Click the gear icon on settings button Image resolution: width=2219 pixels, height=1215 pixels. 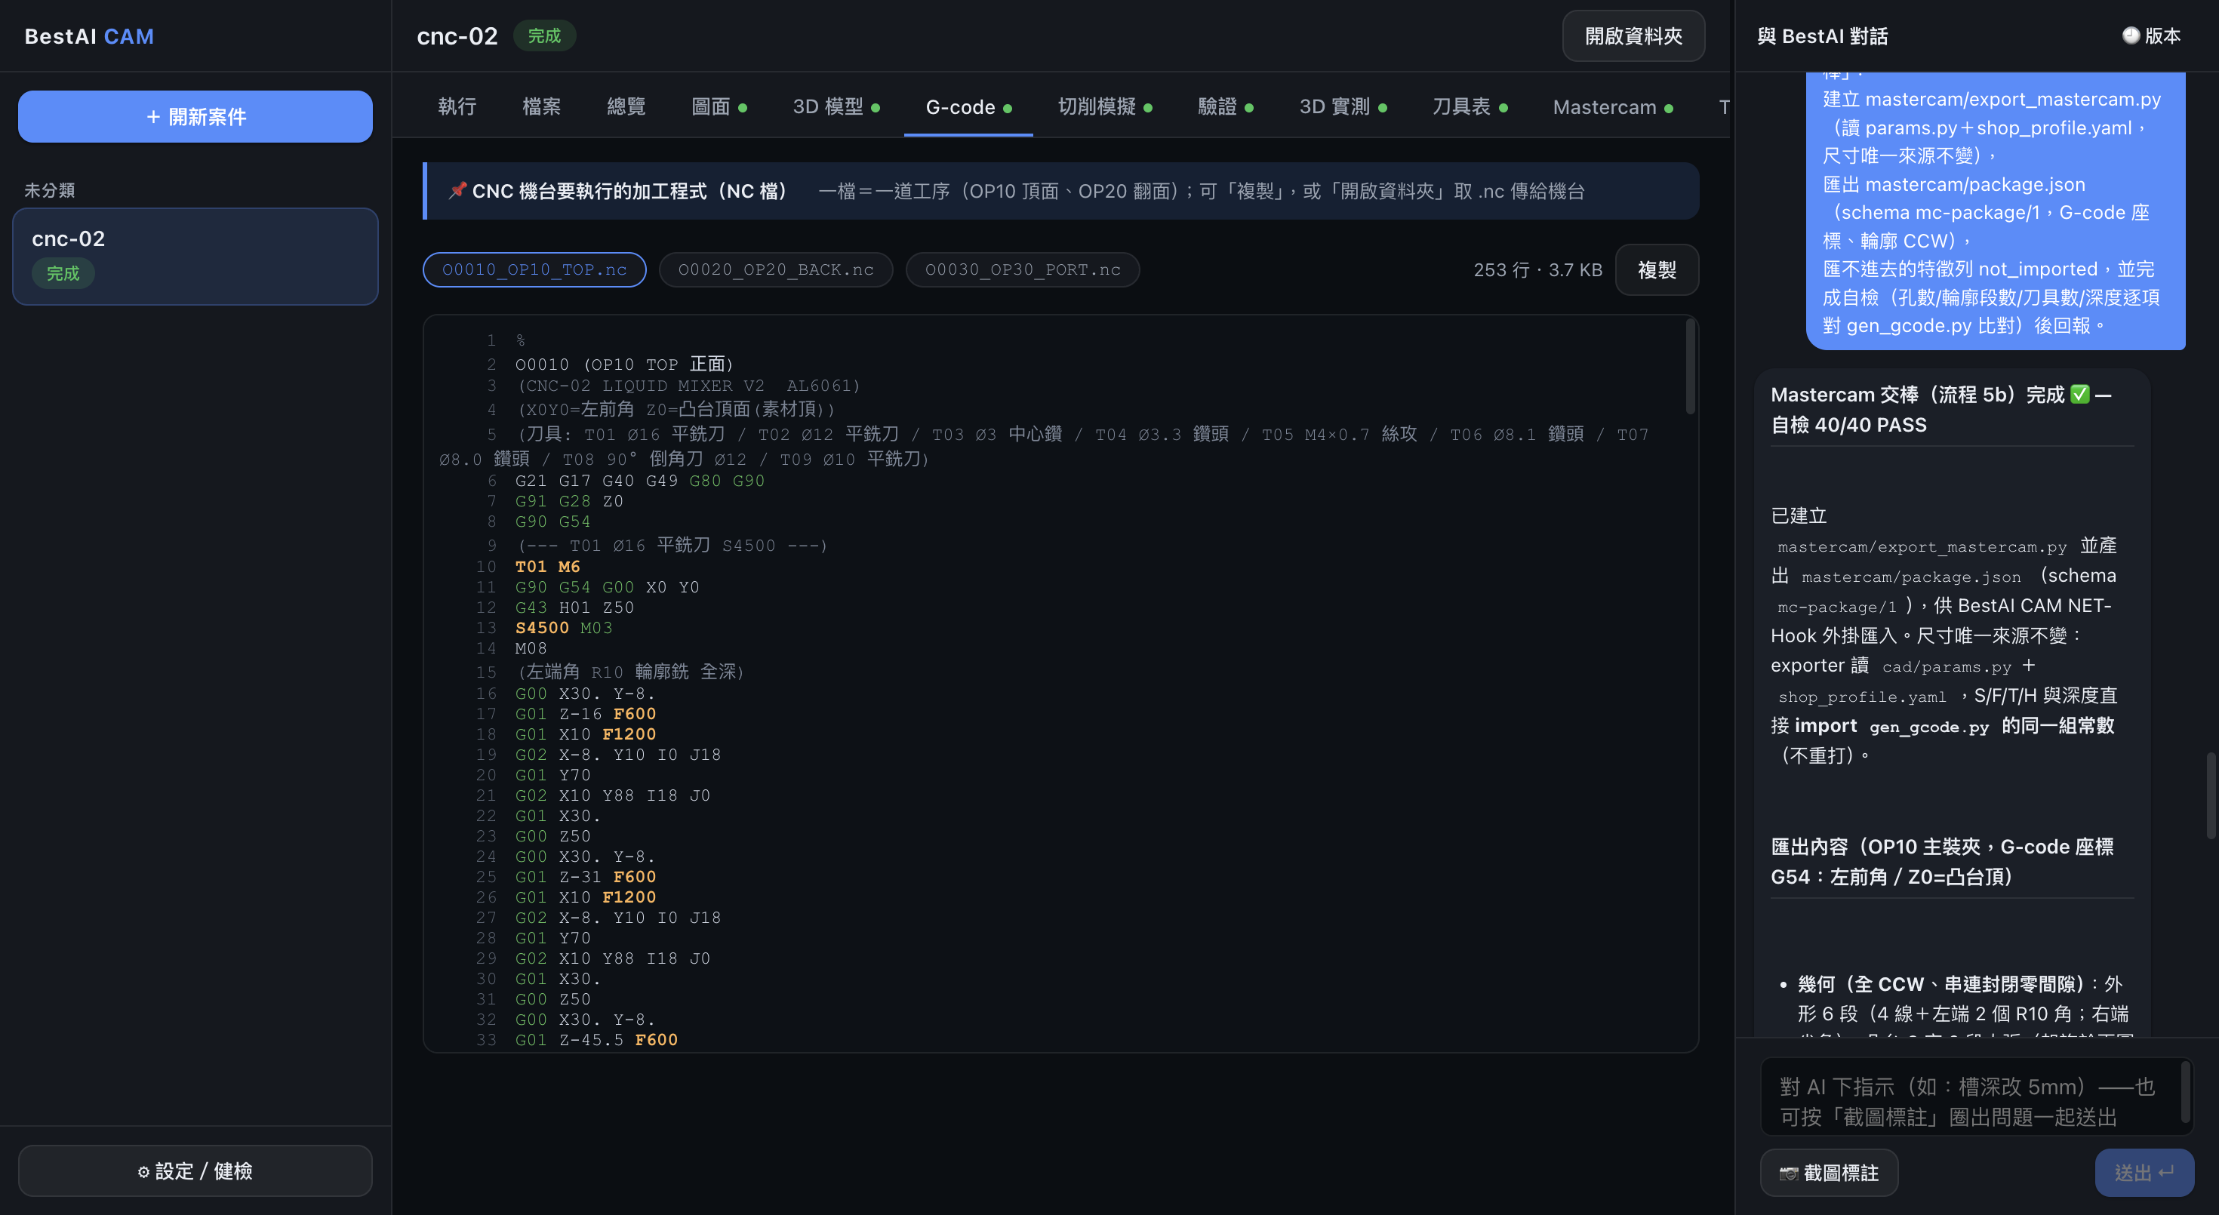pyautogui.click(x=143, y=1171)
